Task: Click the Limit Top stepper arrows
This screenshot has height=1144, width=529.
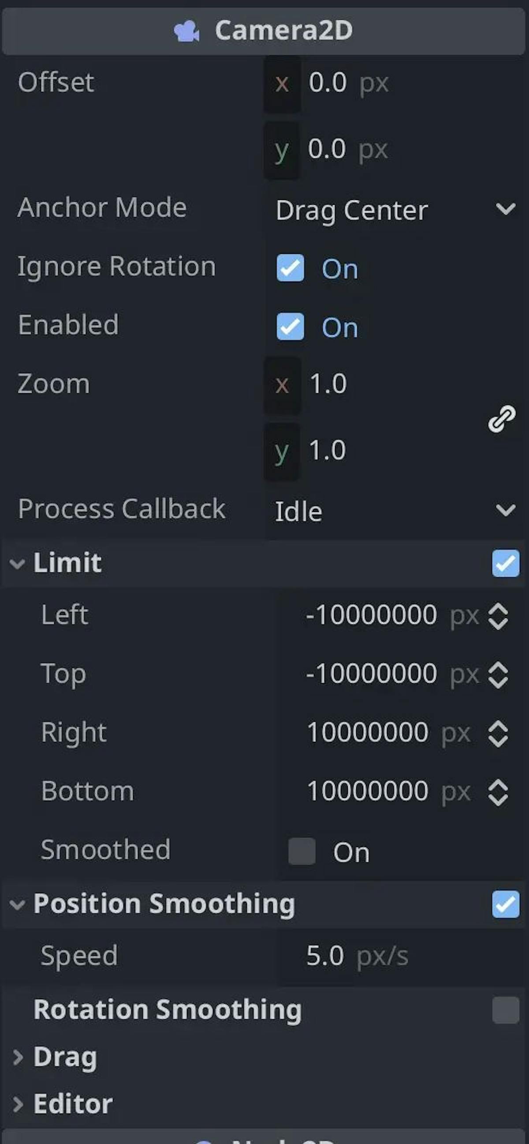Action: (x=498, y=674)
